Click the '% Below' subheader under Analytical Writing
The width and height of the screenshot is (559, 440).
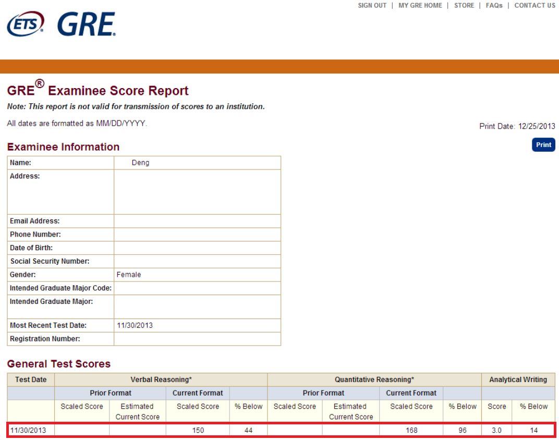tap(533, 407)
